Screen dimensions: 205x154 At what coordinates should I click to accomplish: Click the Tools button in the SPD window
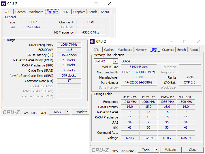[146, 150]
